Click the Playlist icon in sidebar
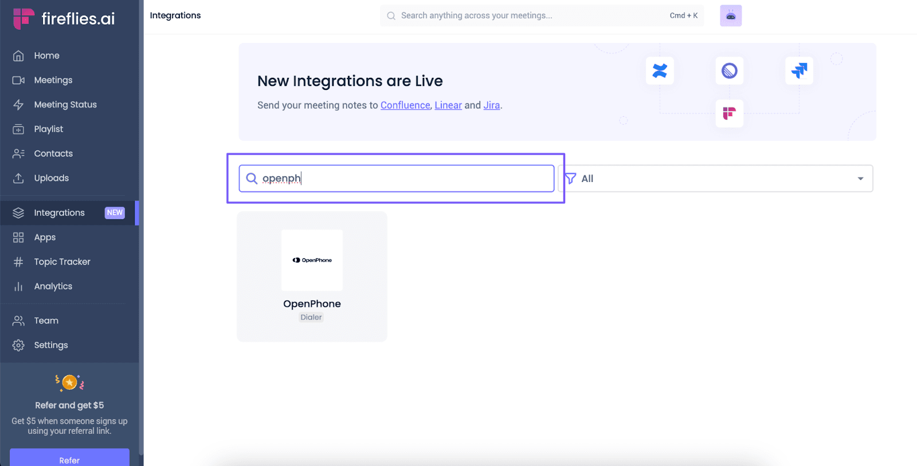The image size is (917, 466). tap(18, 129)
